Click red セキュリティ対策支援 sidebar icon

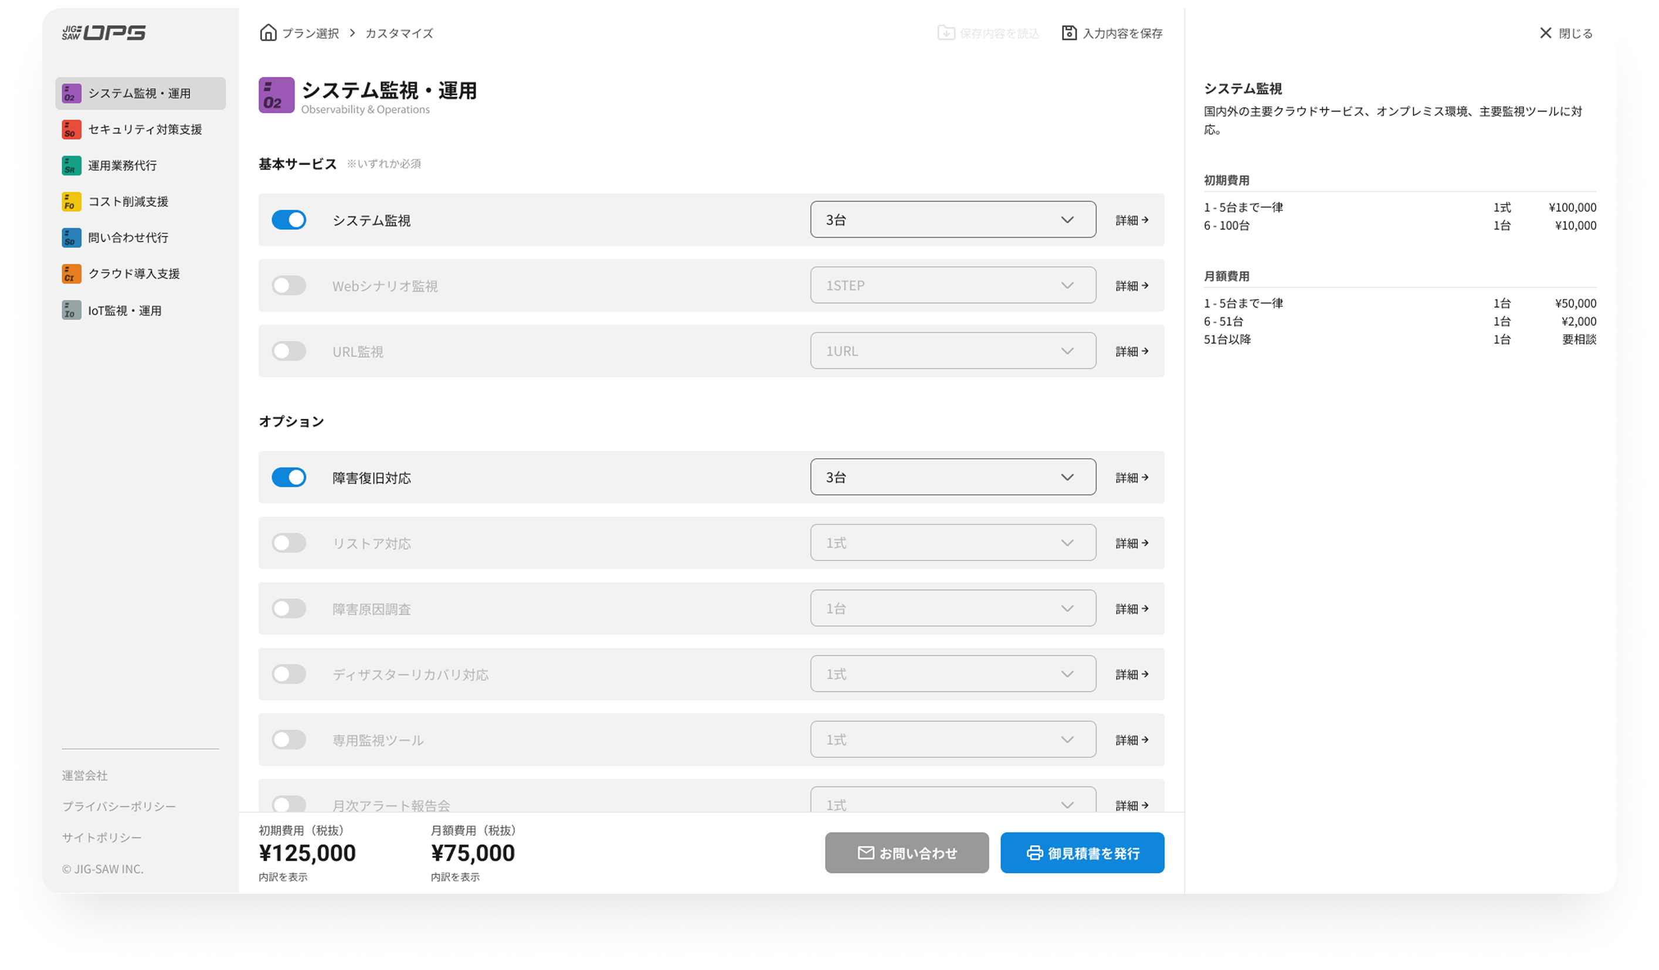click(71, 130)
